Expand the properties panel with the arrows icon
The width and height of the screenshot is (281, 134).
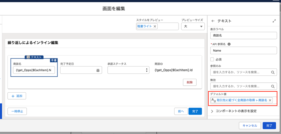274,21
